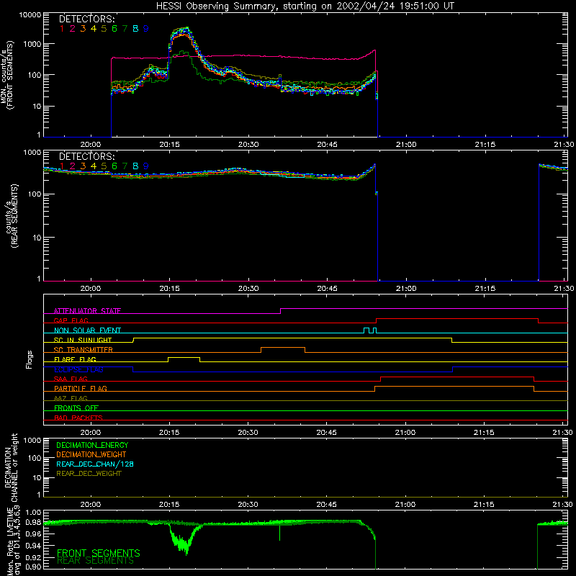Click the REAR_DEC_CHAN/128 legend entry

pyautogui.click(x=95, y=464)
